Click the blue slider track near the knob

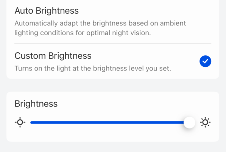(179, 122)
